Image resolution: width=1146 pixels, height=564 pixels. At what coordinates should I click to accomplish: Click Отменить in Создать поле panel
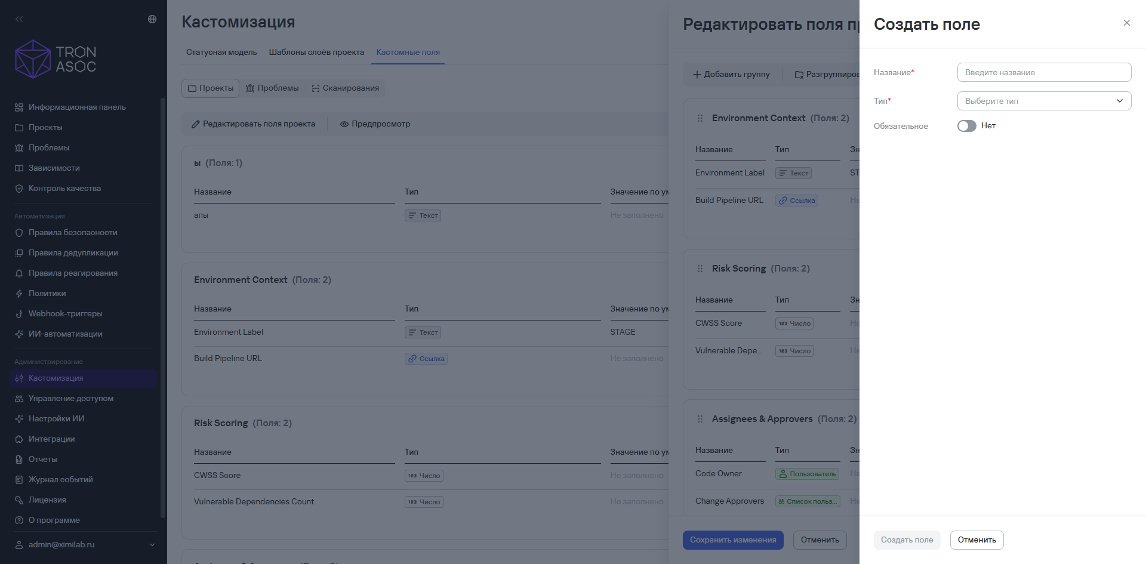977,540
